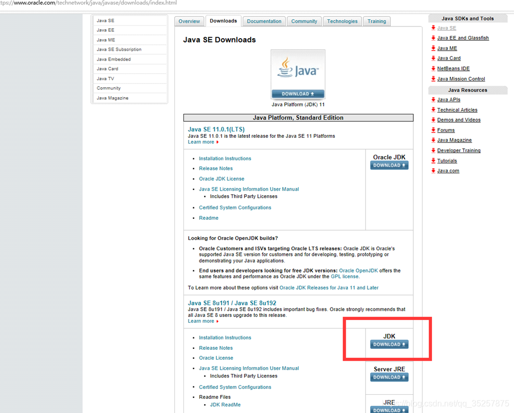The height and width of the screenshot is (413, 514).
Task: Open the Tutorials link
Action: (x=447, y=161)
